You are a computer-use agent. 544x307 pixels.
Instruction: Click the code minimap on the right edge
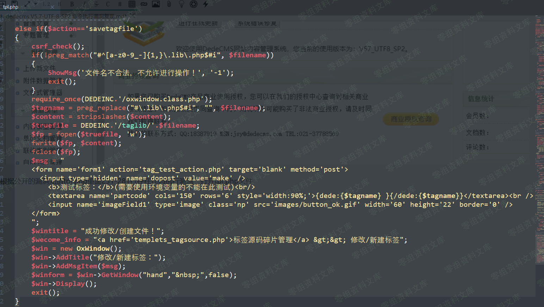[539, 141]
